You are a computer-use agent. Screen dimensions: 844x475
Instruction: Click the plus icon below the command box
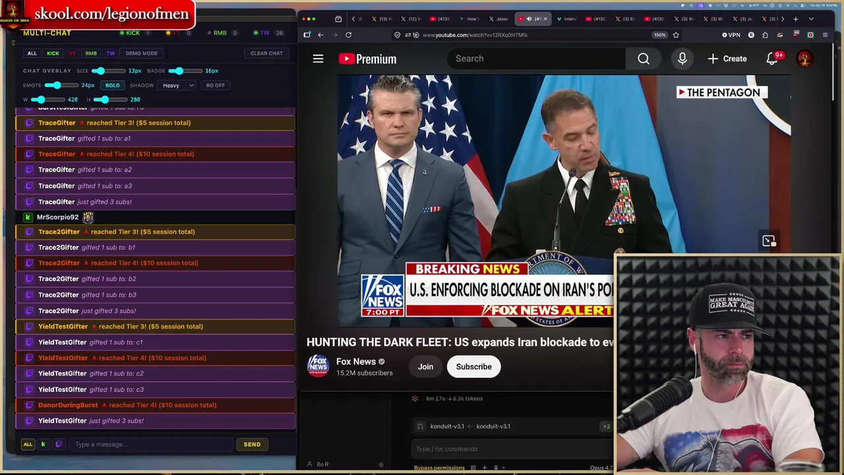(485, 468)
